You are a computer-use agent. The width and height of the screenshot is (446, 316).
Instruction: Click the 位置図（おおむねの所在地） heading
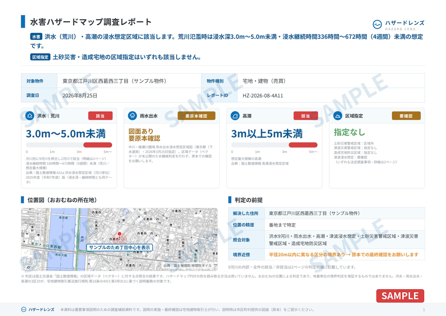point(62,200)
